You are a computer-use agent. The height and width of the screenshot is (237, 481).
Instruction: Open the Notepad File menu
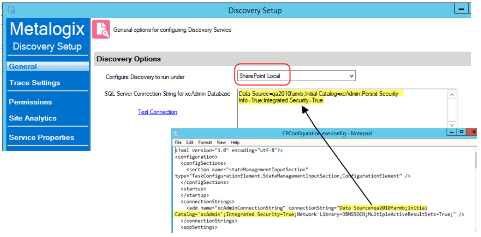coord(178,142)
